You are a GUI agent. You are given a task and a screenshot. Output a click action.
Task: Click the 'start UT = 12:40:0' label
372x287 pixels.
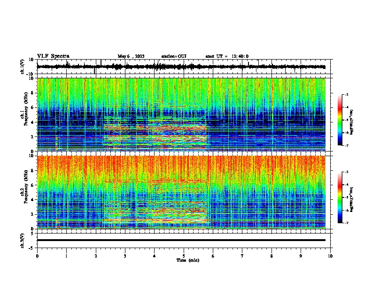pos(227,56)
